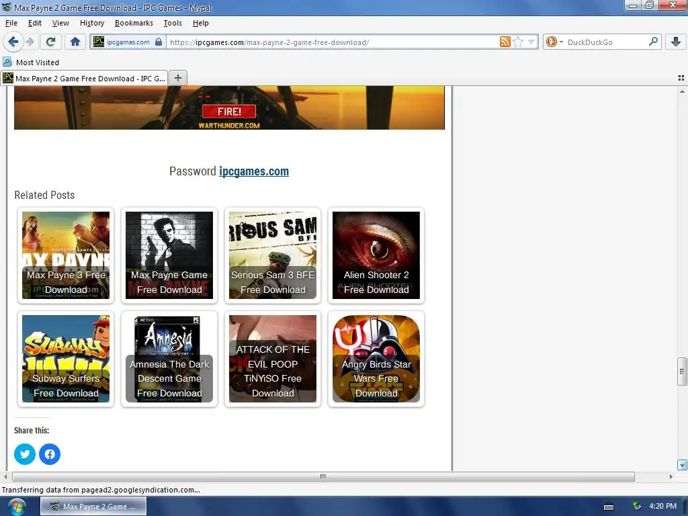Open the View menu
The height and width of the screenshot is (516, 688).
coord(60,23)
